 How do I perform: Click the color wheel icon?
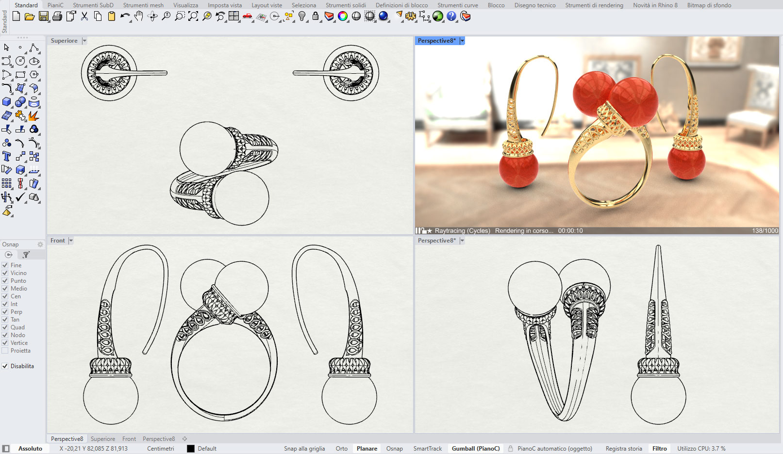[343, 16]
